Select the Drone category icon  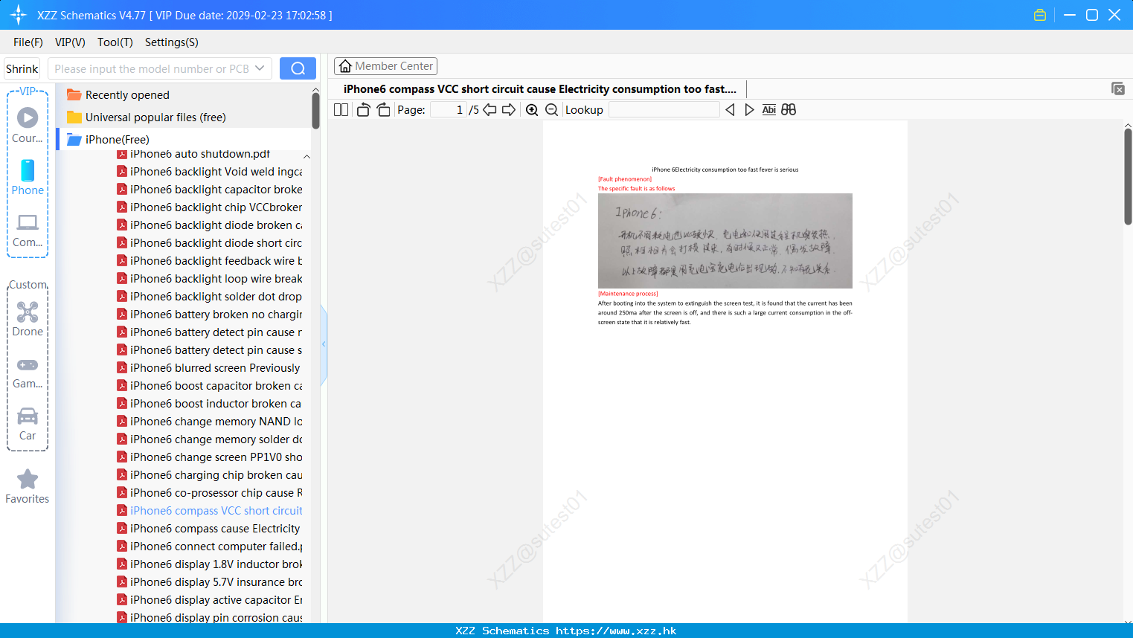pos(28,319)
